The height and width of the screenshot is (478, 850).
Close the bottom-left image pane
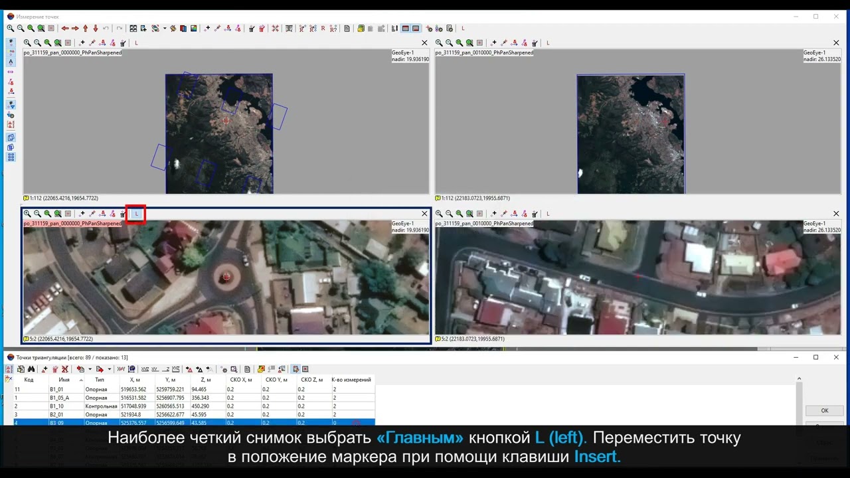[x=424, y=214]
